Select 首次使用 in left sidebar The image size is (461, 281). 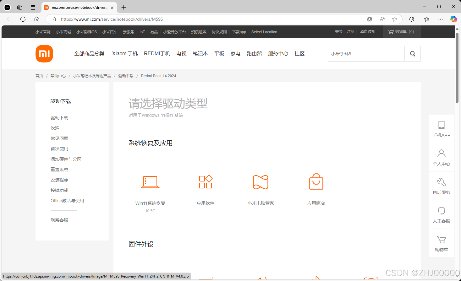coord(59,149)
